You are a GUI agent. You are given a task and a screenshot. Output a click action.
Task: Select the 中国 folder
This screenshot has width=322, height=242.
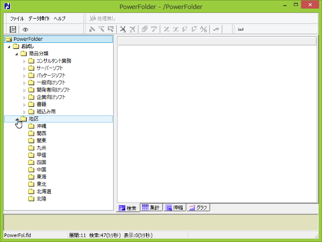tap(41, 169)
